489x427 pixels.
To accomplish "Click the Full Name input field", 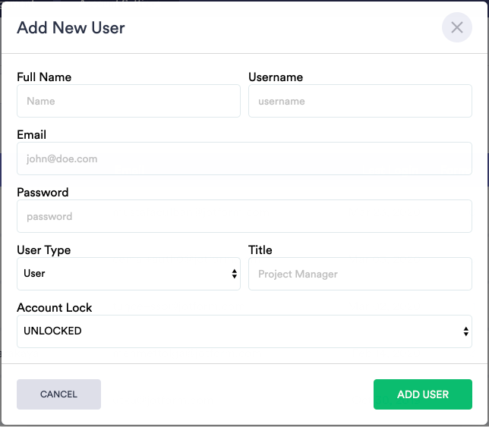I will (x=128, y=101).
